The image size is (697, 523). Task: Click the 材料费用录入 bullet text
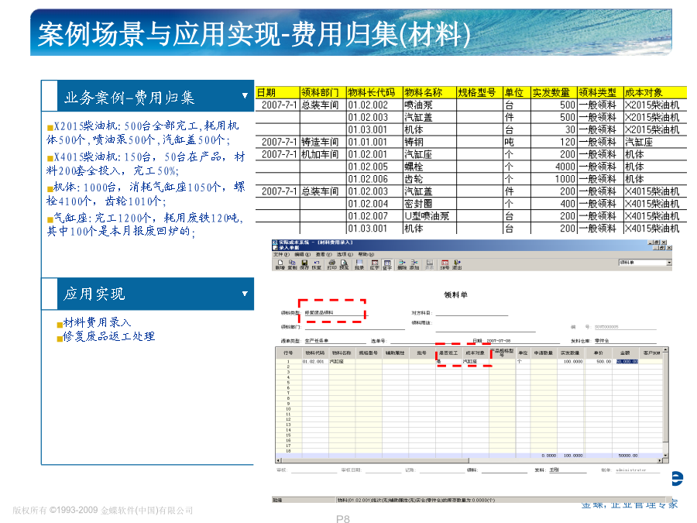97,322
